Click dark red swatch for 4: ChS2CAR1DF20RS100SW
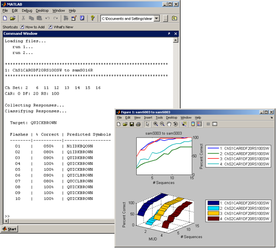 pos(213,219)
